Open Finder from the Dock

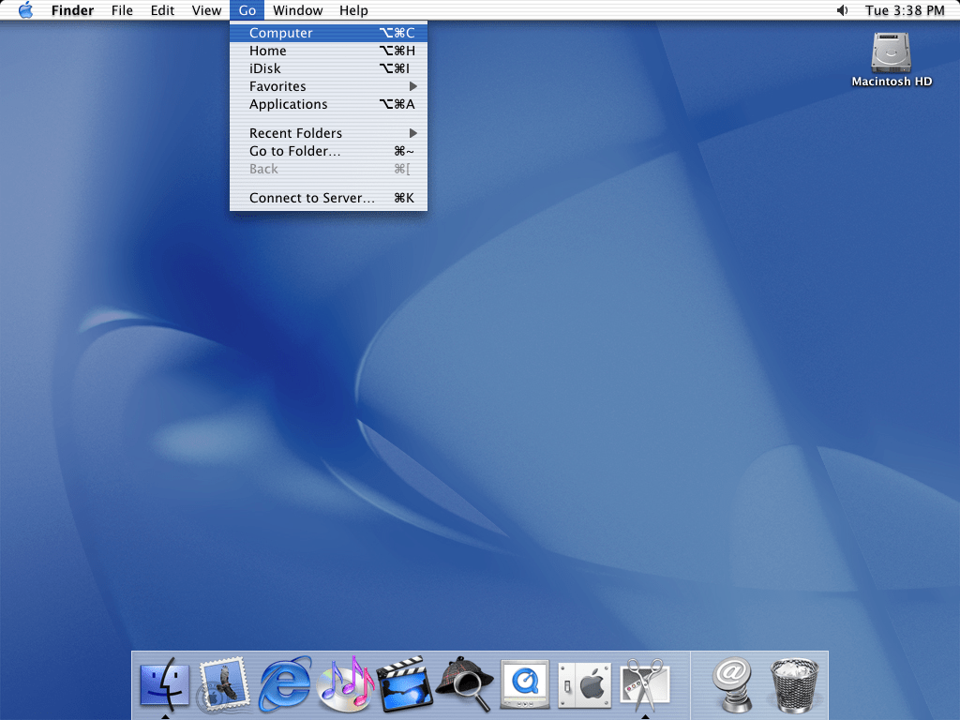point(164,685)
